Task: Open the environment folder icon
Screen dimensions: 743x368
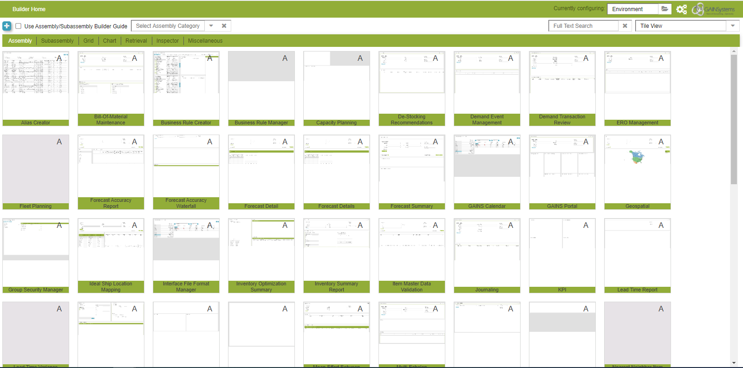Action: point(665,9)
